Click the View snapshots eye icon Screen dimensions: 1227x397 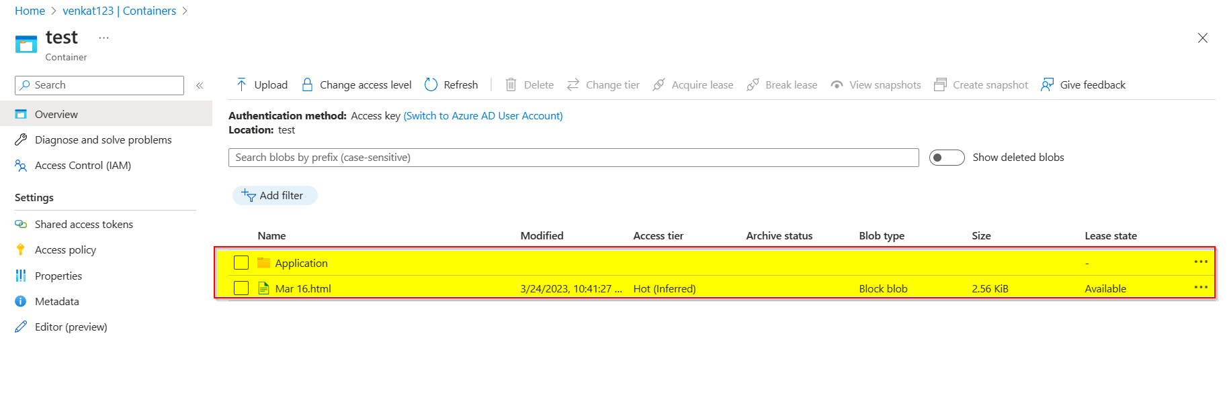pyautogui.click(x=837, y=84)
